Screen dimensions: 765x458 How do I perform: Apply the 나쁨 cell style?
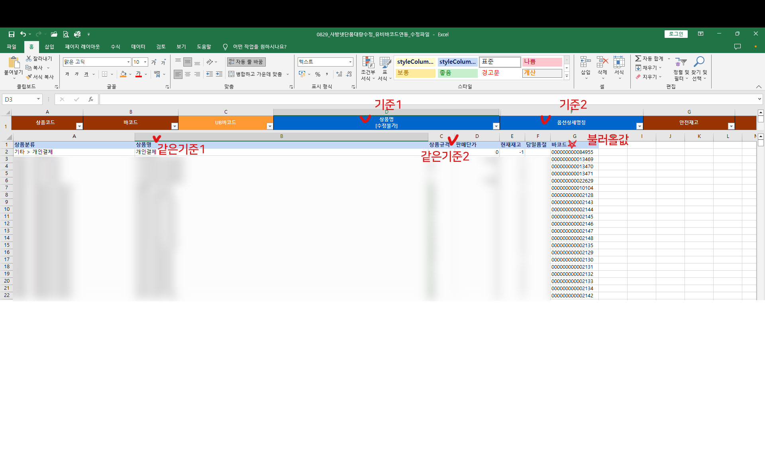pyautogui.click(x=542, y=62)
